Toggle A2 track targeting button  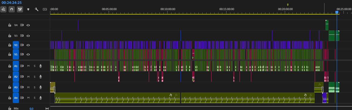tap(16, 77)
